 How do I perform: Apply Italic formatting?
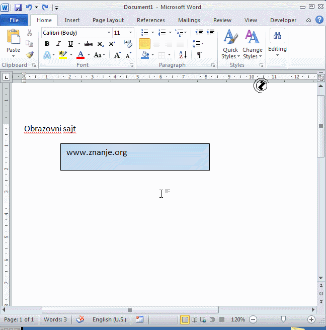pyautogui.click(x=58, y=44)
